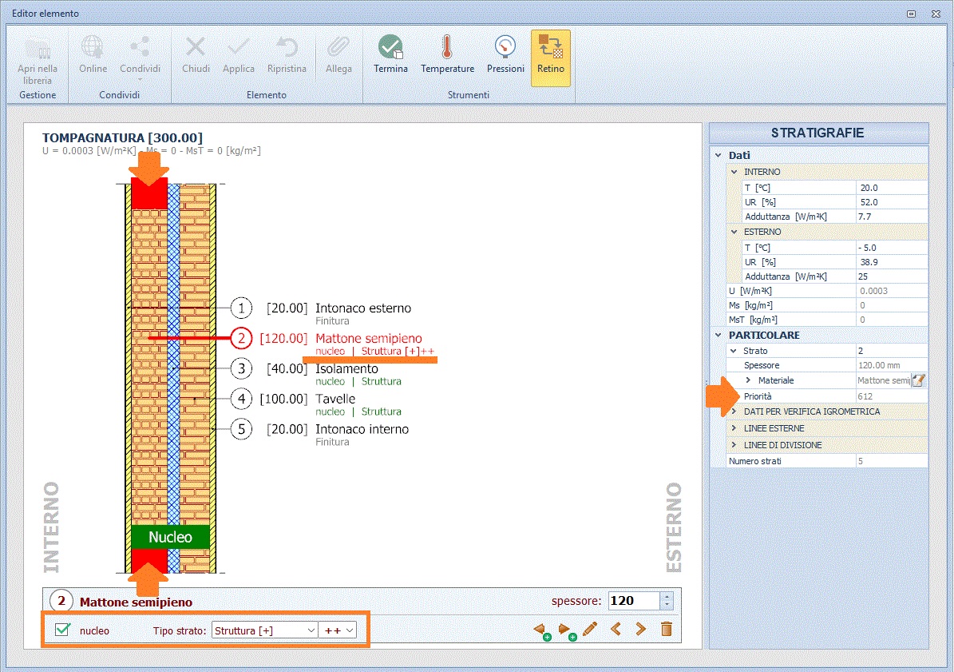954x672 pixels.
Task: Delete the layer with the trash icon
Action: tap(666, 630)
